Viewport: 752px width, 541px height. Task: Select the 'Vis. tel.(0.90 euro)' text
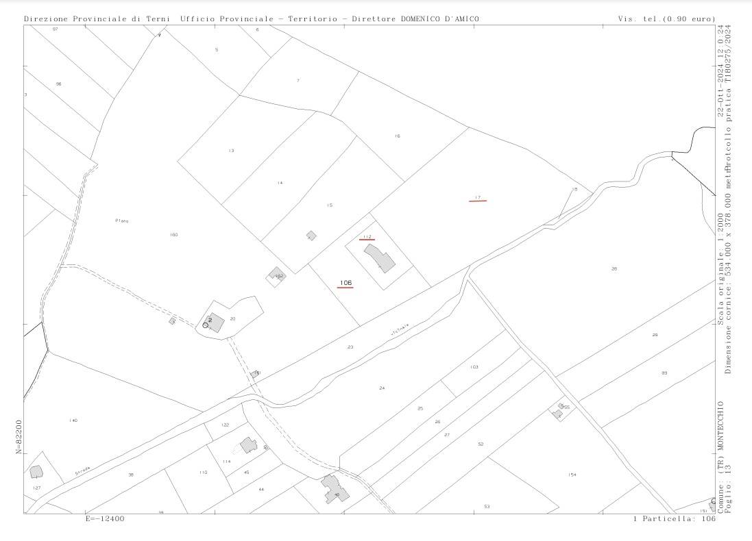(x=666, y=19)
